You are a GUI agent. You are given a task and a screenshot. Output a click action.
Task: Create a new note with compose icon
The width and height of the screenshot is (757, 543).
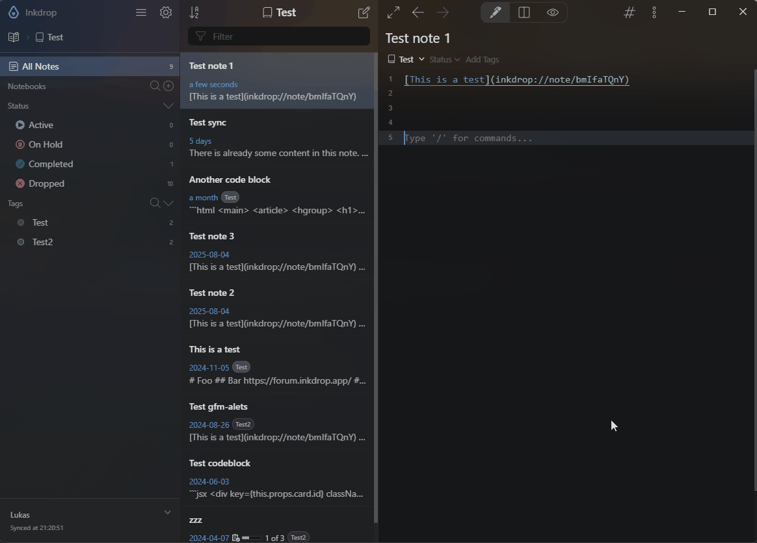click(x=364, y=12)
